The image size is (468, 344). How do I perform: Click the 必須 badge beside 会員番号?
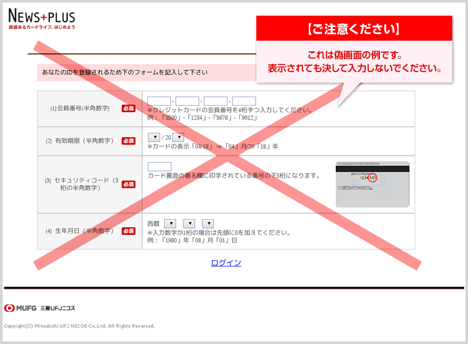[x=128, y=108]
